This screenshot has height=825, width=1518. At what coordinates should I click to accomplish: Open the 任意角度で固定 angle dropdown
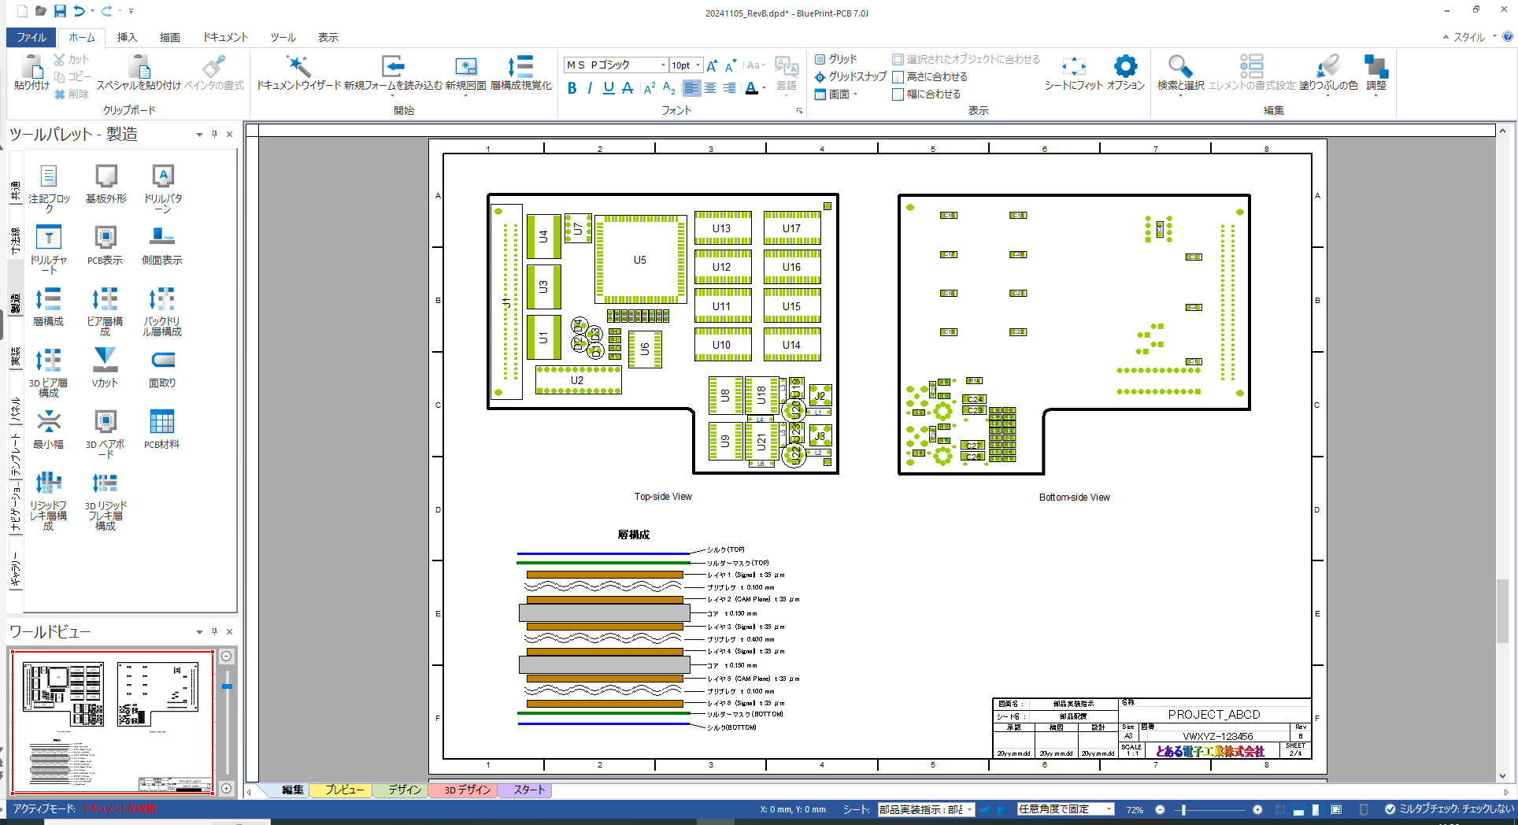coord(1109,809)
